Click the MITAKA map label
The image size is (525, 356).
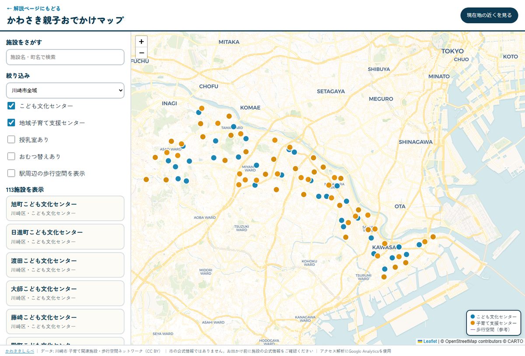click(229, 42)
